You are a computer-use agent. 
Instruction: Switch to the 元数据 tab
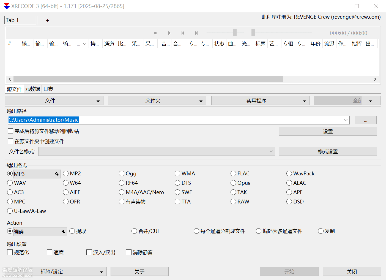(32, 89)
